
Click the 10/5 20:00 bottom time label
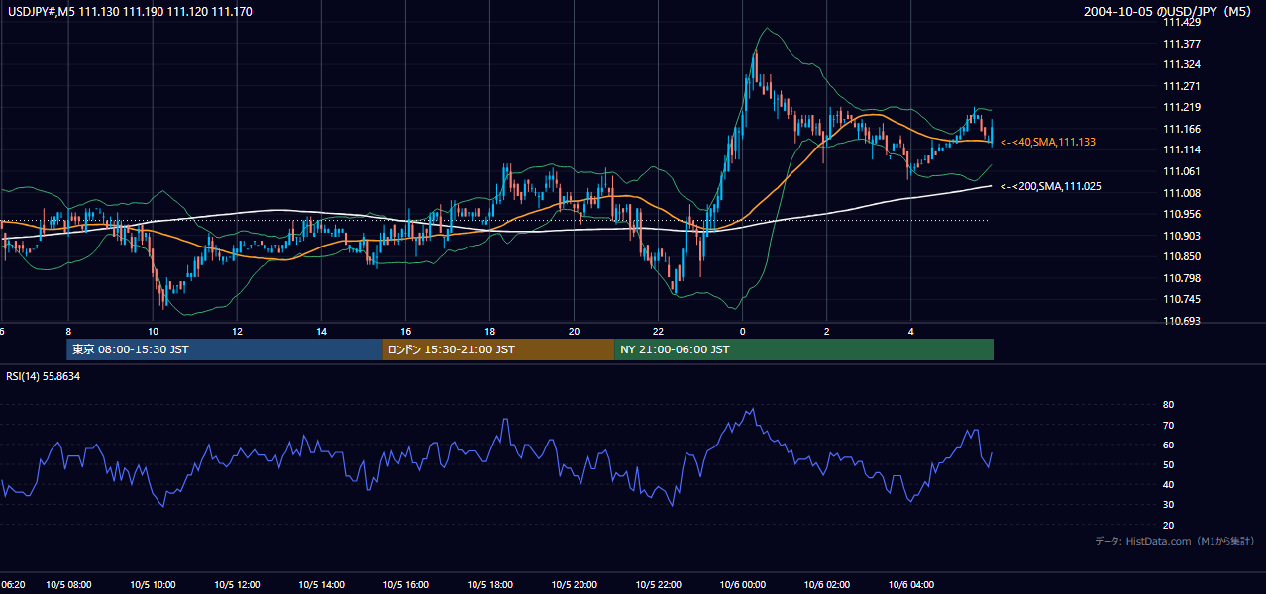[574, 585]
